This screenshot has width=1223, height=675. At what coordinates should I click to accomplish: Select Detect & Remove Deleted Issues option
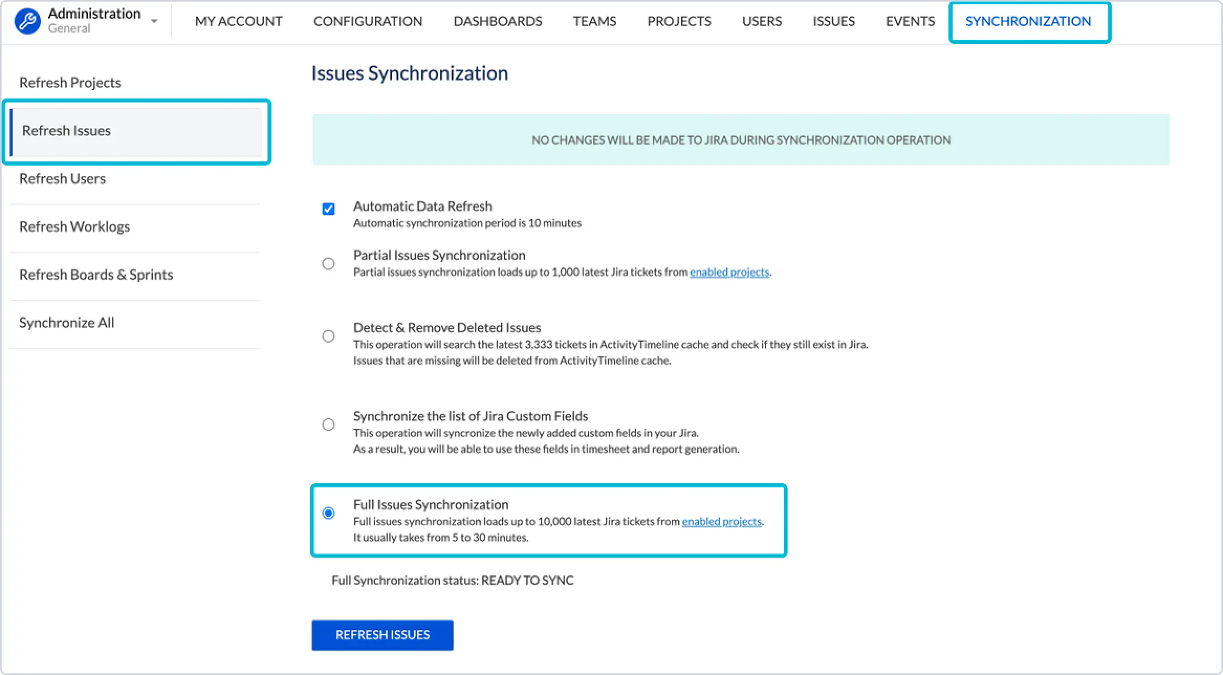329,336
